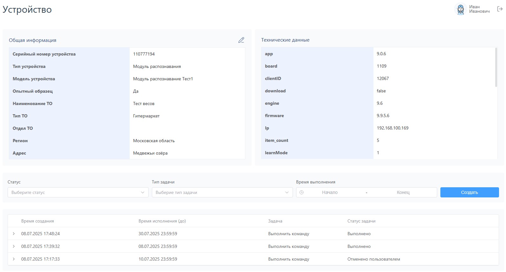506x272 pixels.
Task: Click the IP address value 192.168.100.169
Action: tap(392, 128)
